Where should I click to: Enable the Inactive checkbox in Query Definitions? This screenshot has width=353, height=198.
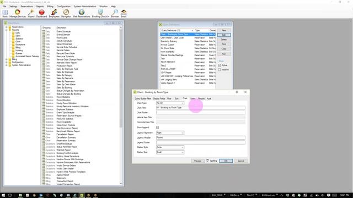(x=220, y=70)
